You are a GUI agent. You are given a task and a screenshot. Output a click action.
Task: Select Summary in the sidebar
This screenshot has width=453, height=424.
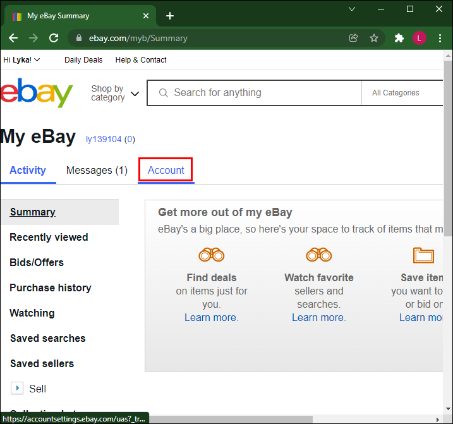click(33, 212)
